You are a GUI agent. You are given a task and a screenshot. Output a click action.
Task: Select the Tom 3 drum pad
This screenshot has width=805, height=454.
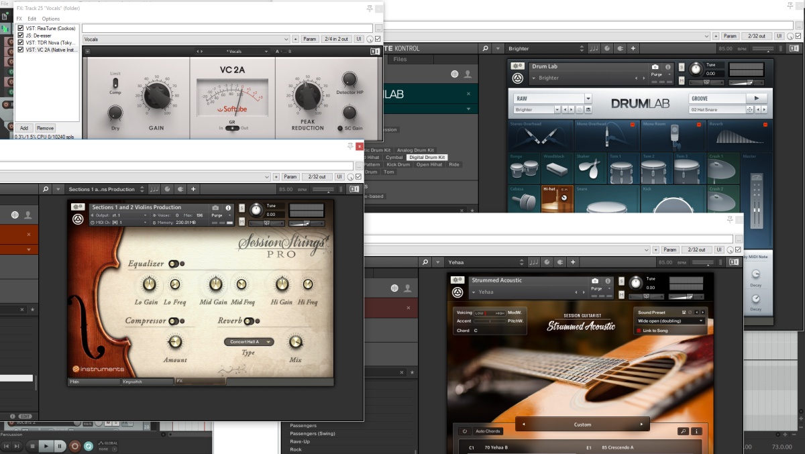click(x=690, y=168)
